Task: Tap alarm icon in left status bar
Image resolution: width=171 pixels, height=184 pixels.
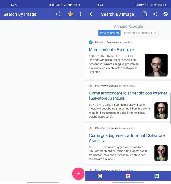Action: tap(61, 5)
